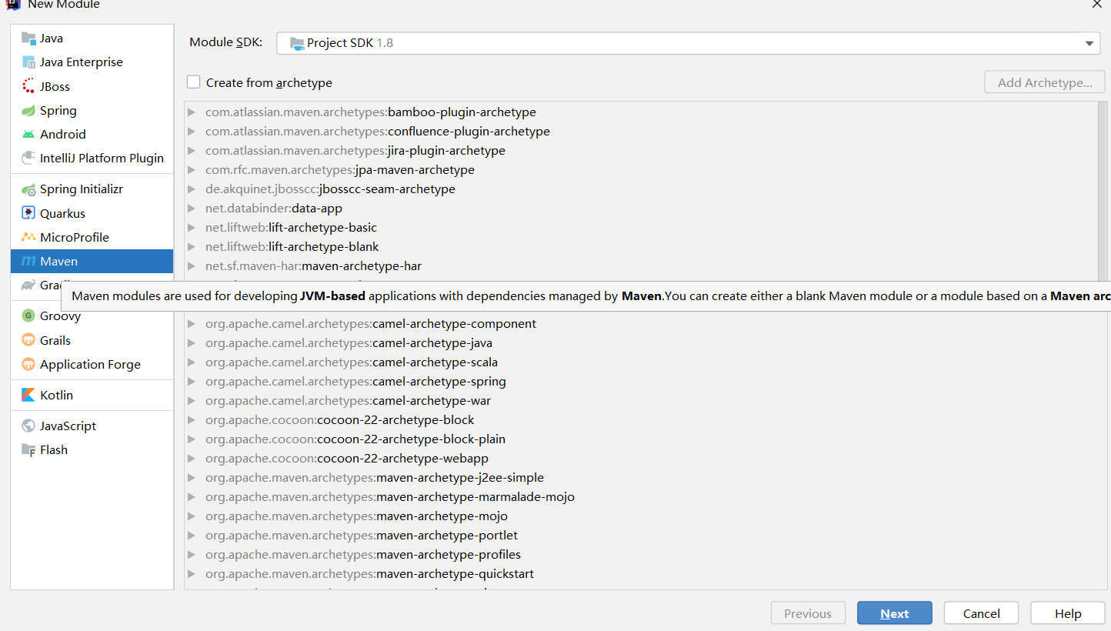Open Help for New Module
The height and width of the screenshot is (631, 1111).
(1068, 613)
